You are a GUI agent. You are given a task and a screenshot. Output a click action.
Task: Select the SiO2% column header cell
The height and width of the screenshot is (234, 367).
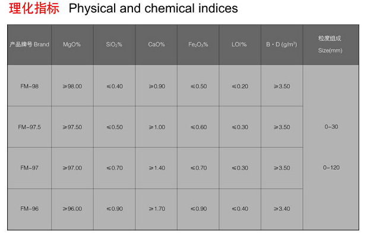[114, 45]
